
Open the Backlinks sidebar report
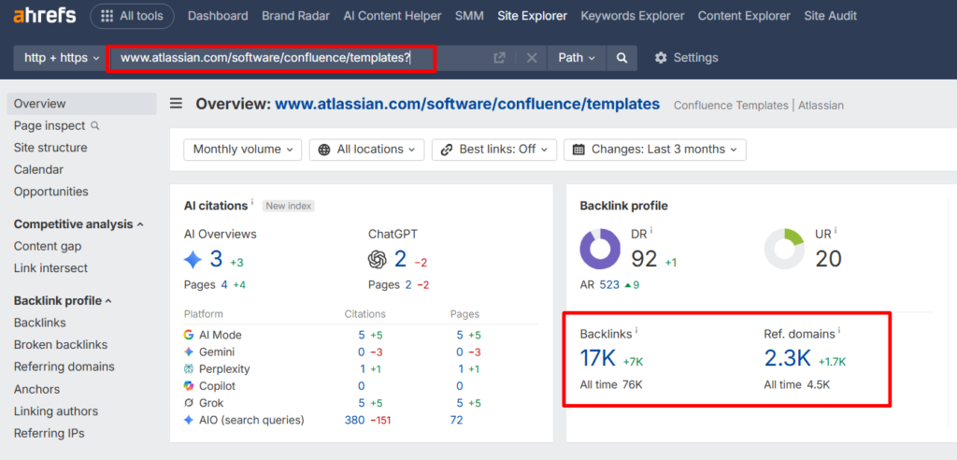click(x=39, y=323)
